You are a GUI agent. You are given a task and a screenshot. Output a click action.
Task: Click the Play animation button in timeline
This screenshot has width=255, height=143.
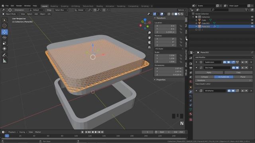click(96, 132)
